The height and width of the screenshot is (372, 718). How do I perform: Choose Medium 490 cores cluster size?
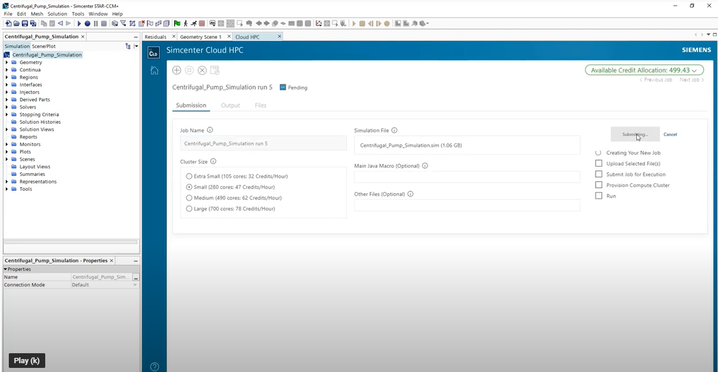coord(189,198)
